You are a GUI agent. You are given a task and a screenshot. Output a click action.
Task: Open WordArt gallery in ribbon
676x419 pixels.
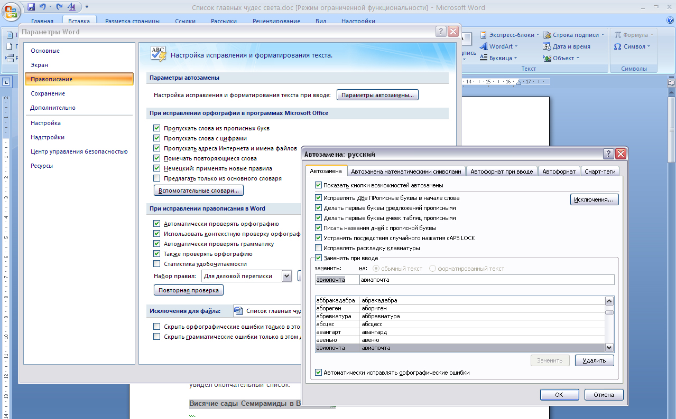pyautogui.click(x=498, y=46)
